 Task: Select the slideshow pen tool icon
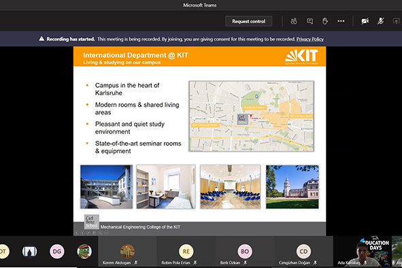88,233
